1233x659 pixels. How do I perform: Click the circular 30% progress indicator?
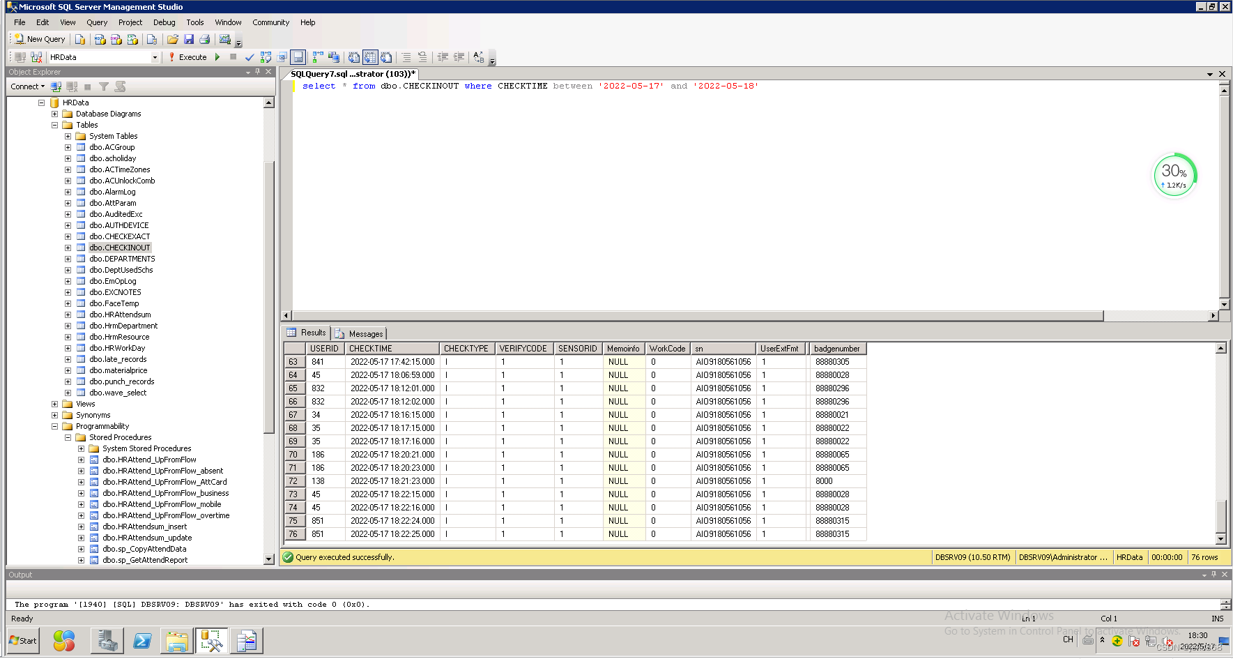(x=1174, y=174)
